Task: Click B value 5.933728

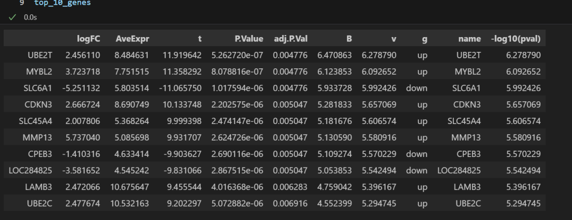Action: (x=335, y=88)
